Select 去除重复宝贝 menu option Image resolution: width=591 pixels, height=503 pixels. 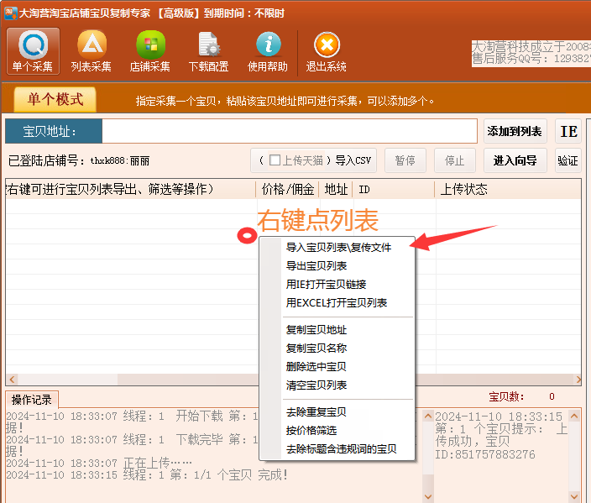pos(316,412)
